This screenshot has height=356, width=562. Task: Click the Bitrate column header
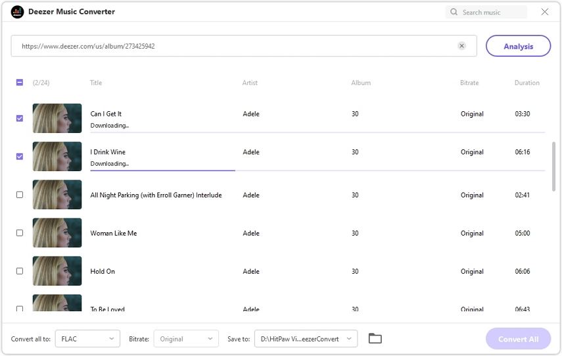coord(469,82)
